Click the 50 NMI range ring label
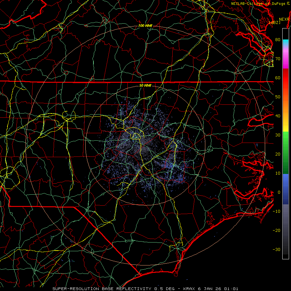Screen dimensions: 291x291 145,86
